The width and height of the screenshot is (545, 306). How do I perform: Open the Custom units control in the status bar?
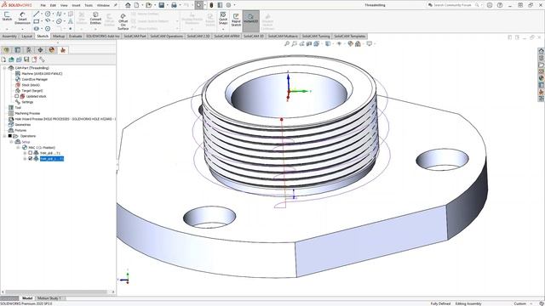coord(522,303)
